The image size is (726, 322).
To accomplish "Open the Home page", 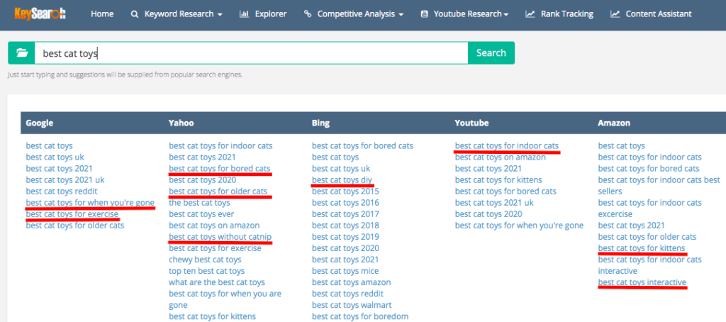I will coord(102,14).
